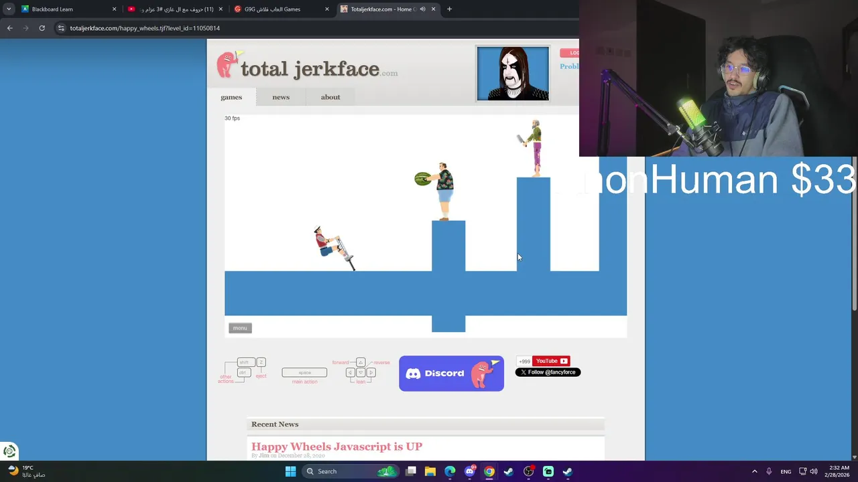The image size is (858, 482).
Task: Launch Microsoft Edge from taskbar
Action: (x=450, y=471)
